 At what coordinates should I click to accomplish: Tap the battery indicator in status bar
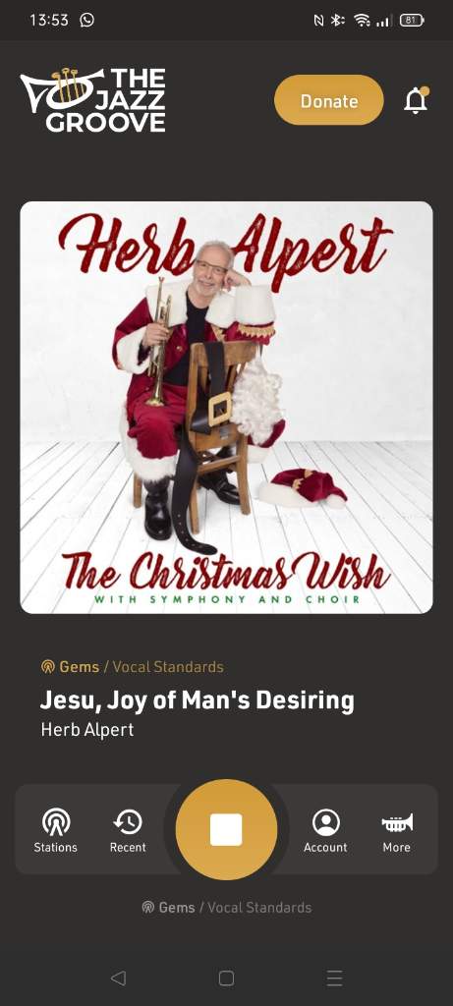click(412, 21)
